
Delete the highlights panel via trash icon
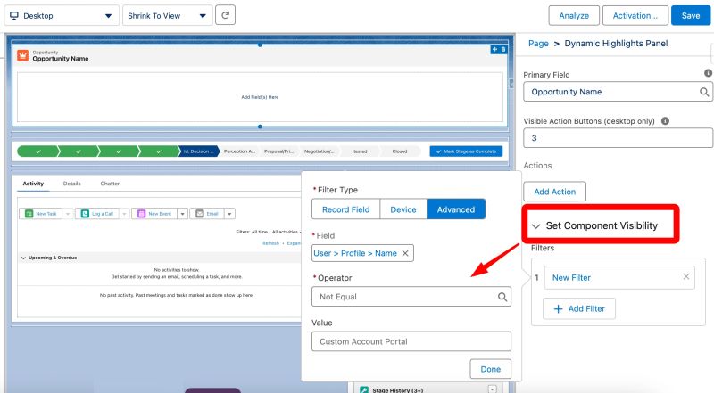click(503, 49)
